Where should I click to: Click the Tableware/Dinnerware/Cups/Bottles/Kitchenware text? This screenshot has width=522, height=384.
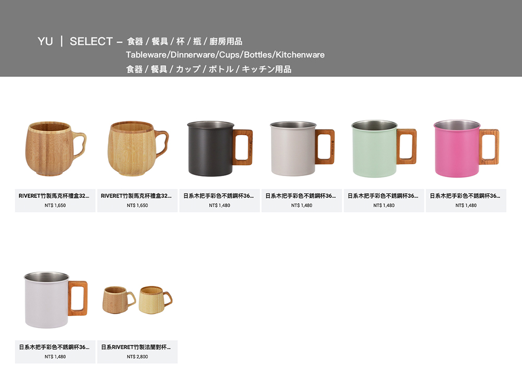coord(225,55)
